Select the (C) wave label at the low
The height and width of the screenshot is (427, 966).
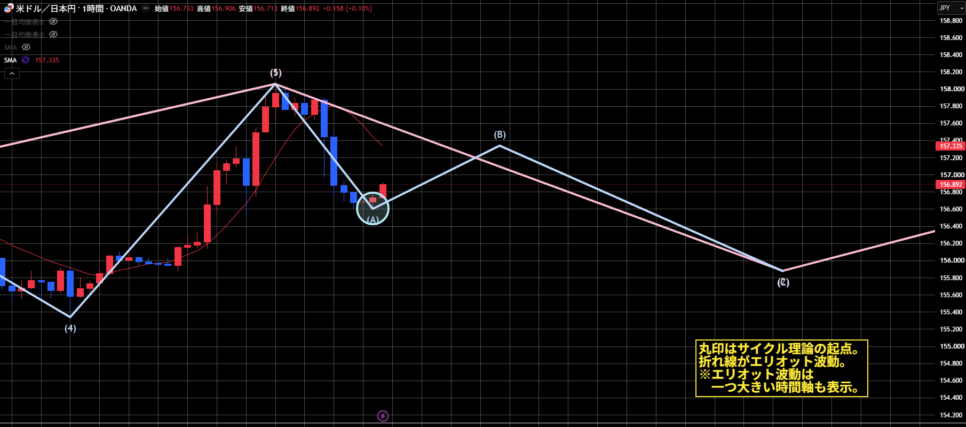[783, 282]
